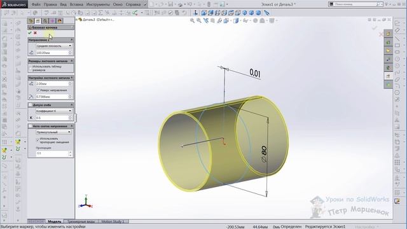The width and height of the screenshot is (407, 229).
Task: Open the Правка menu
Action: tap(50, 4)
